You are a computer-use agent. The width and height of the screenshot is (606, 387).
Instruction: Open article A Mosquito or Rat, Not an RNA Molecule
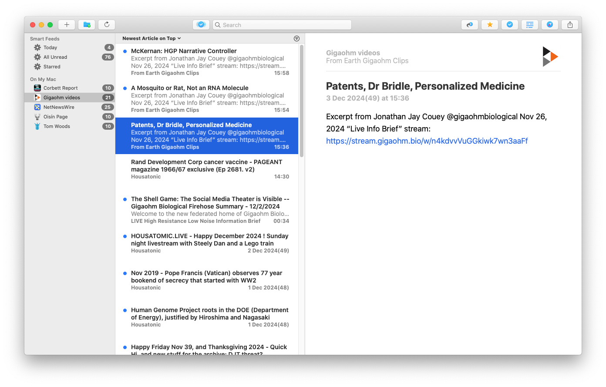[207, 99]
